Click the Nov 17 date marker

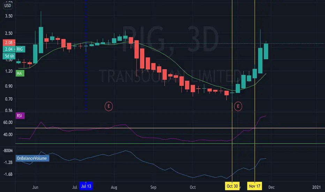coord(255,186)
